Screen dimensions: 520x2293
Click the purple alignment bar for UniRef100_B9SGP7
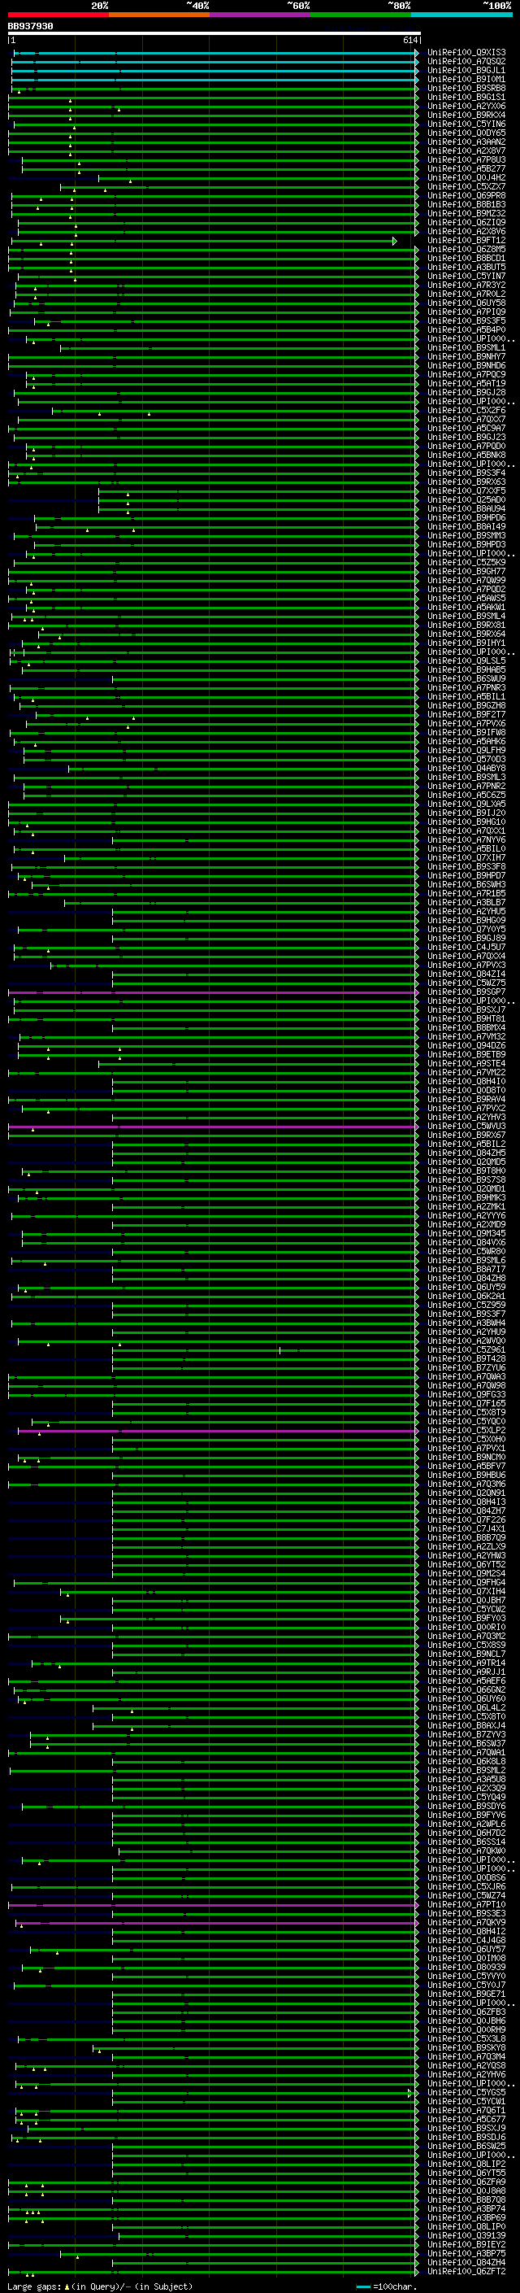pos(214,992)
